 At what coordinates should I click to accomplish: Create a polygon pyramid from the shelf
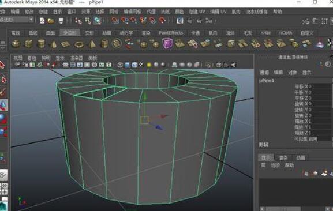(92, 44)
